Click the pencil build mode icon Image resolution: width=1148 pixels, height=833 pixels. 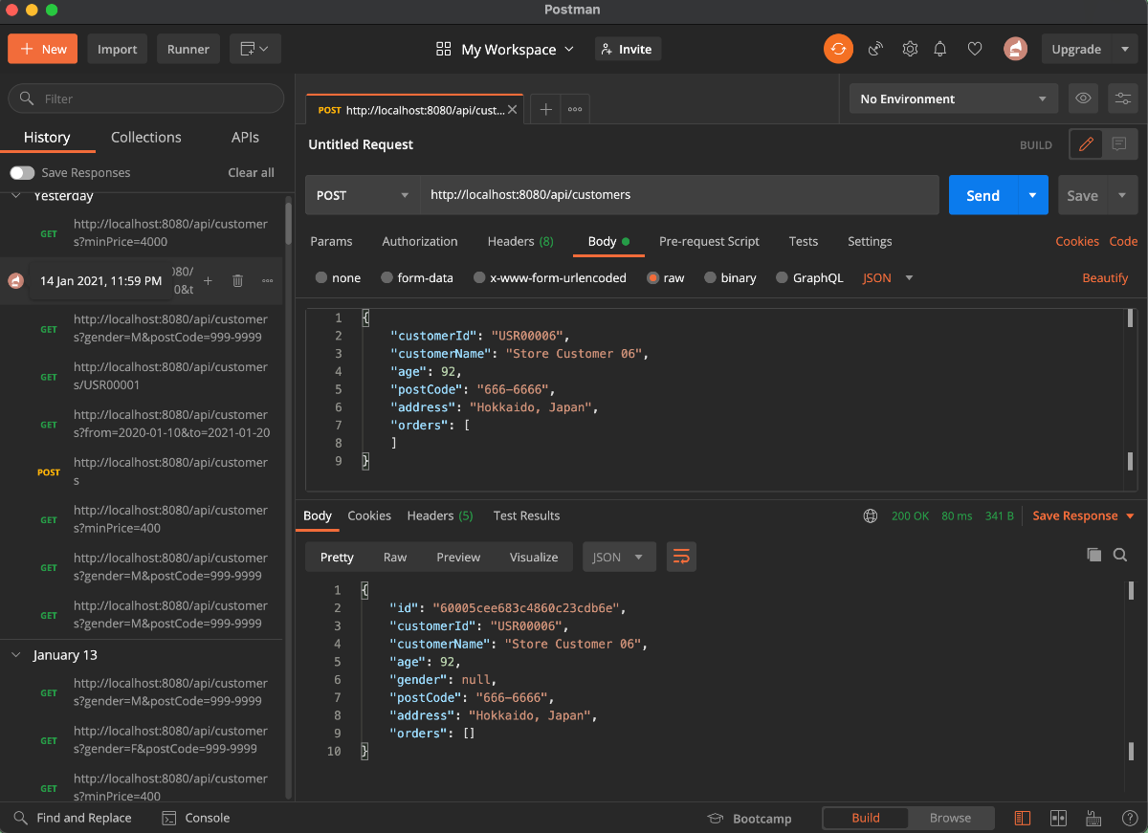tap(1085, 144)
